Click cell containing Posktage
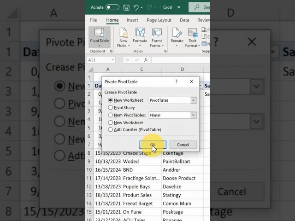This screenshot has width=295, height=221. pyautogui.click(x=183, y=212)
